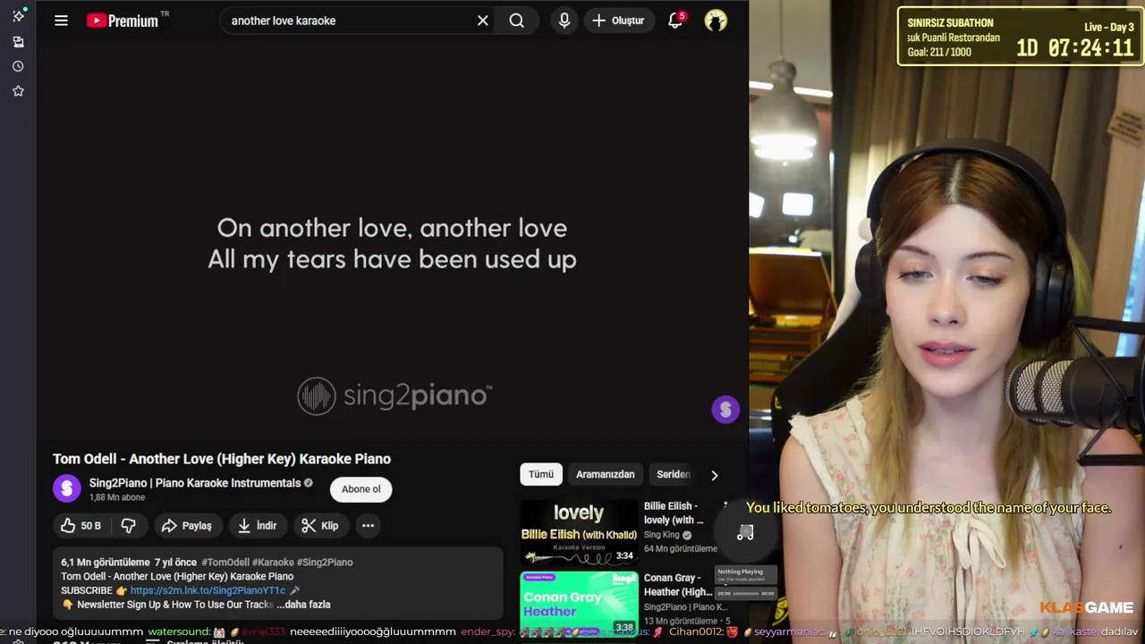Download the video with İndir
This screenshot has height=644, width=1145.
(258, 526)
